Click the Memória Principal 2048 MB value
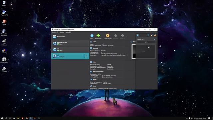The width and height of the screenshot is (213, 120). click(x=103, y=51)
